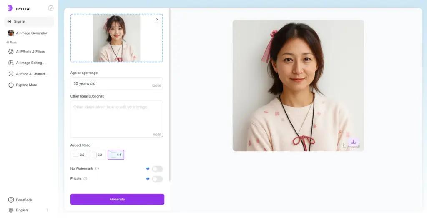Toggle the Private switch

pos(157,179)
